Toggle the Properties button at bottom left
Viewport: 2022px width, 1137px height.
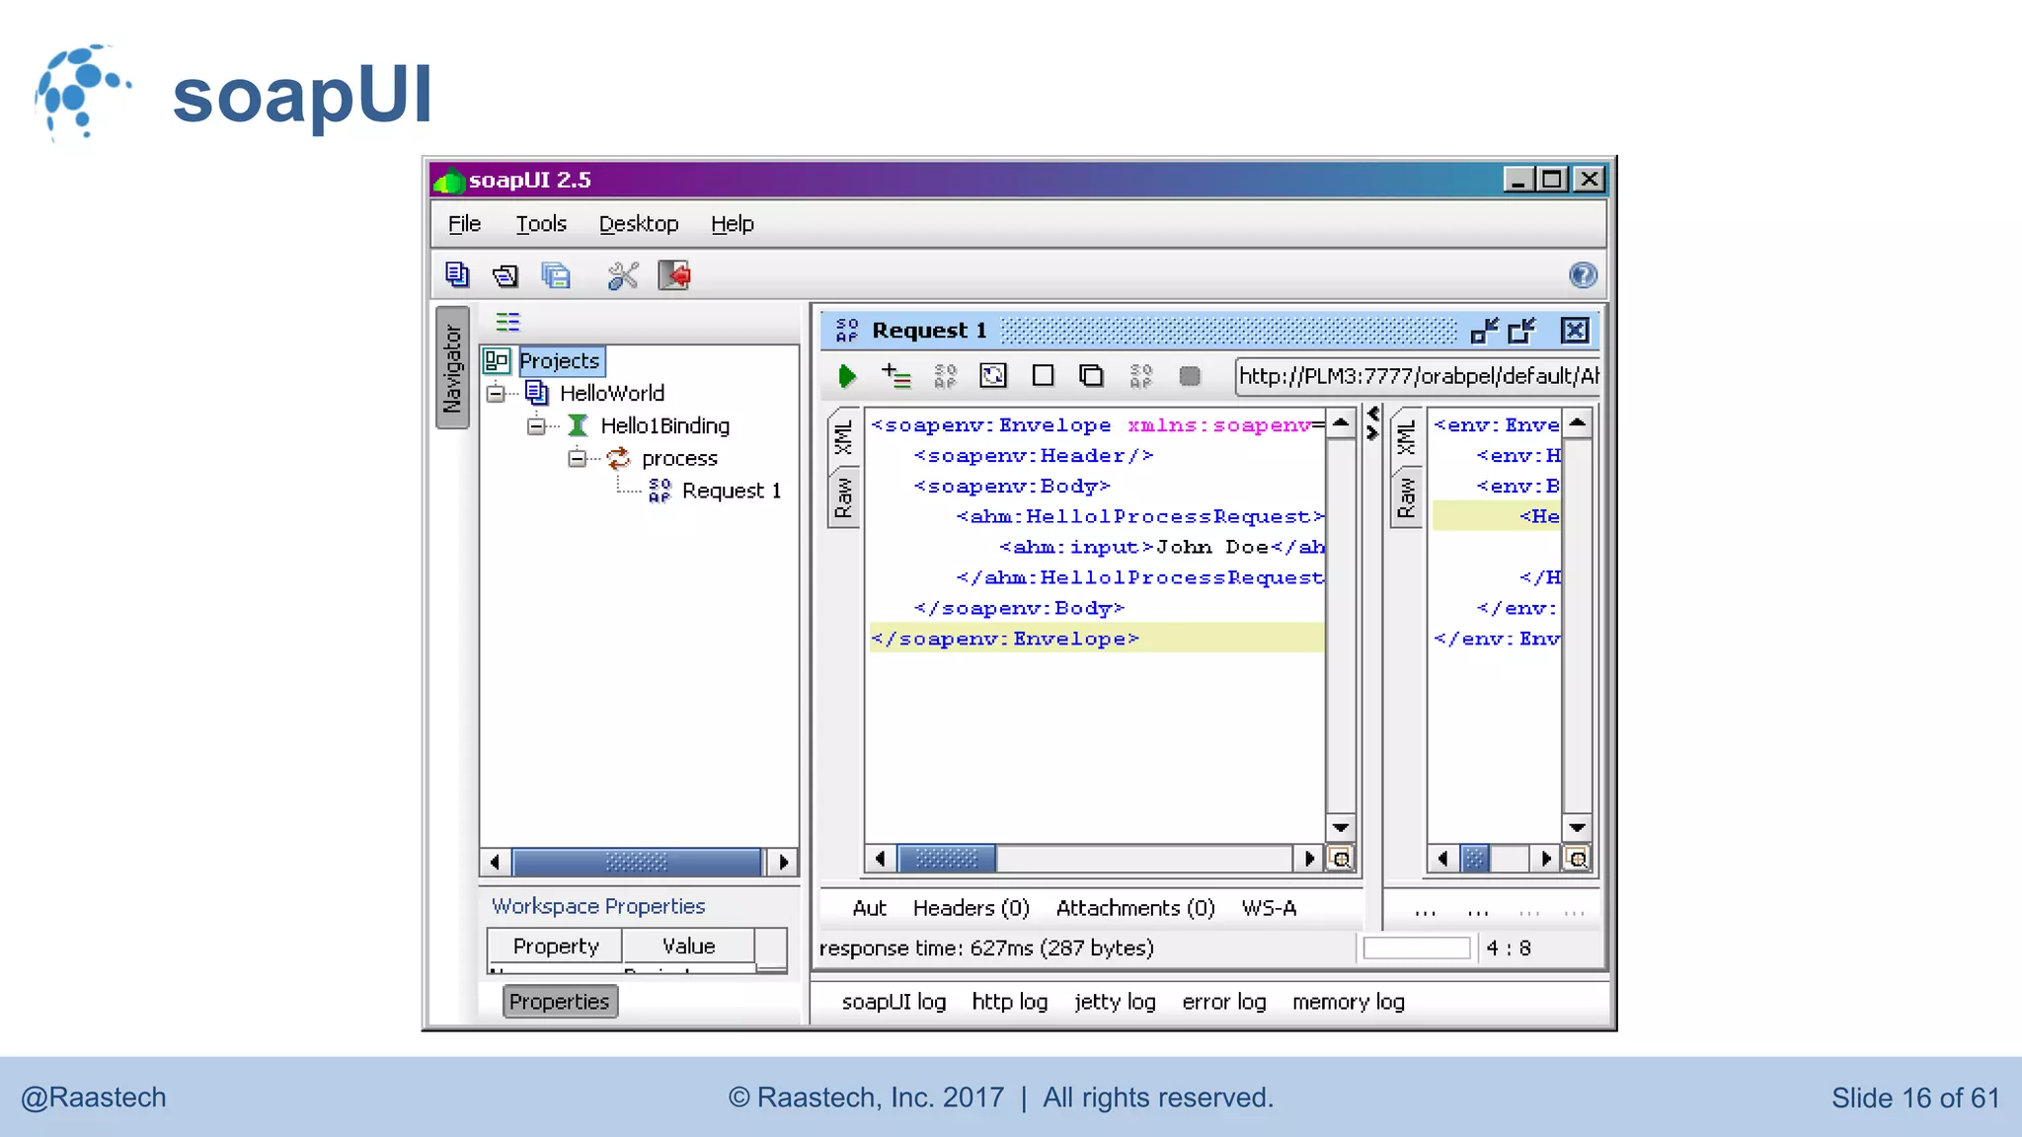tap(559, 1002)
